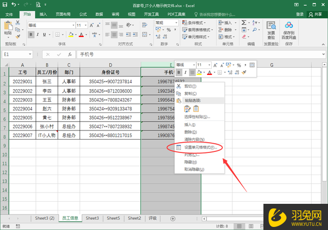Switch to the 插入 Insert ribbon tab
Viewport: 328px width, 230px height.
point(43,14)
